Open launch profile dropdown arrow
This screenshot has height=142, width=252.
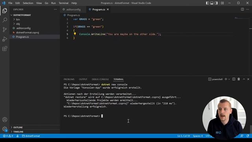pyautogui.click(x=229, y=79)
